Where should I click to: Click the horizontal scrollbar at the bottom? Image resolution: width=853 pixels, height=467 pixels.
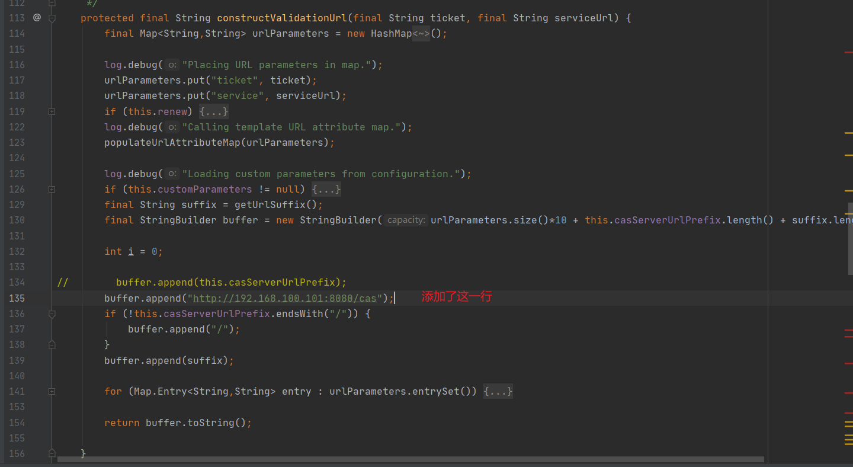point(409,459)
